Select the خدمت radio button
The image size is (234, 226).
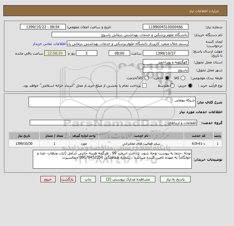point(167,78)
